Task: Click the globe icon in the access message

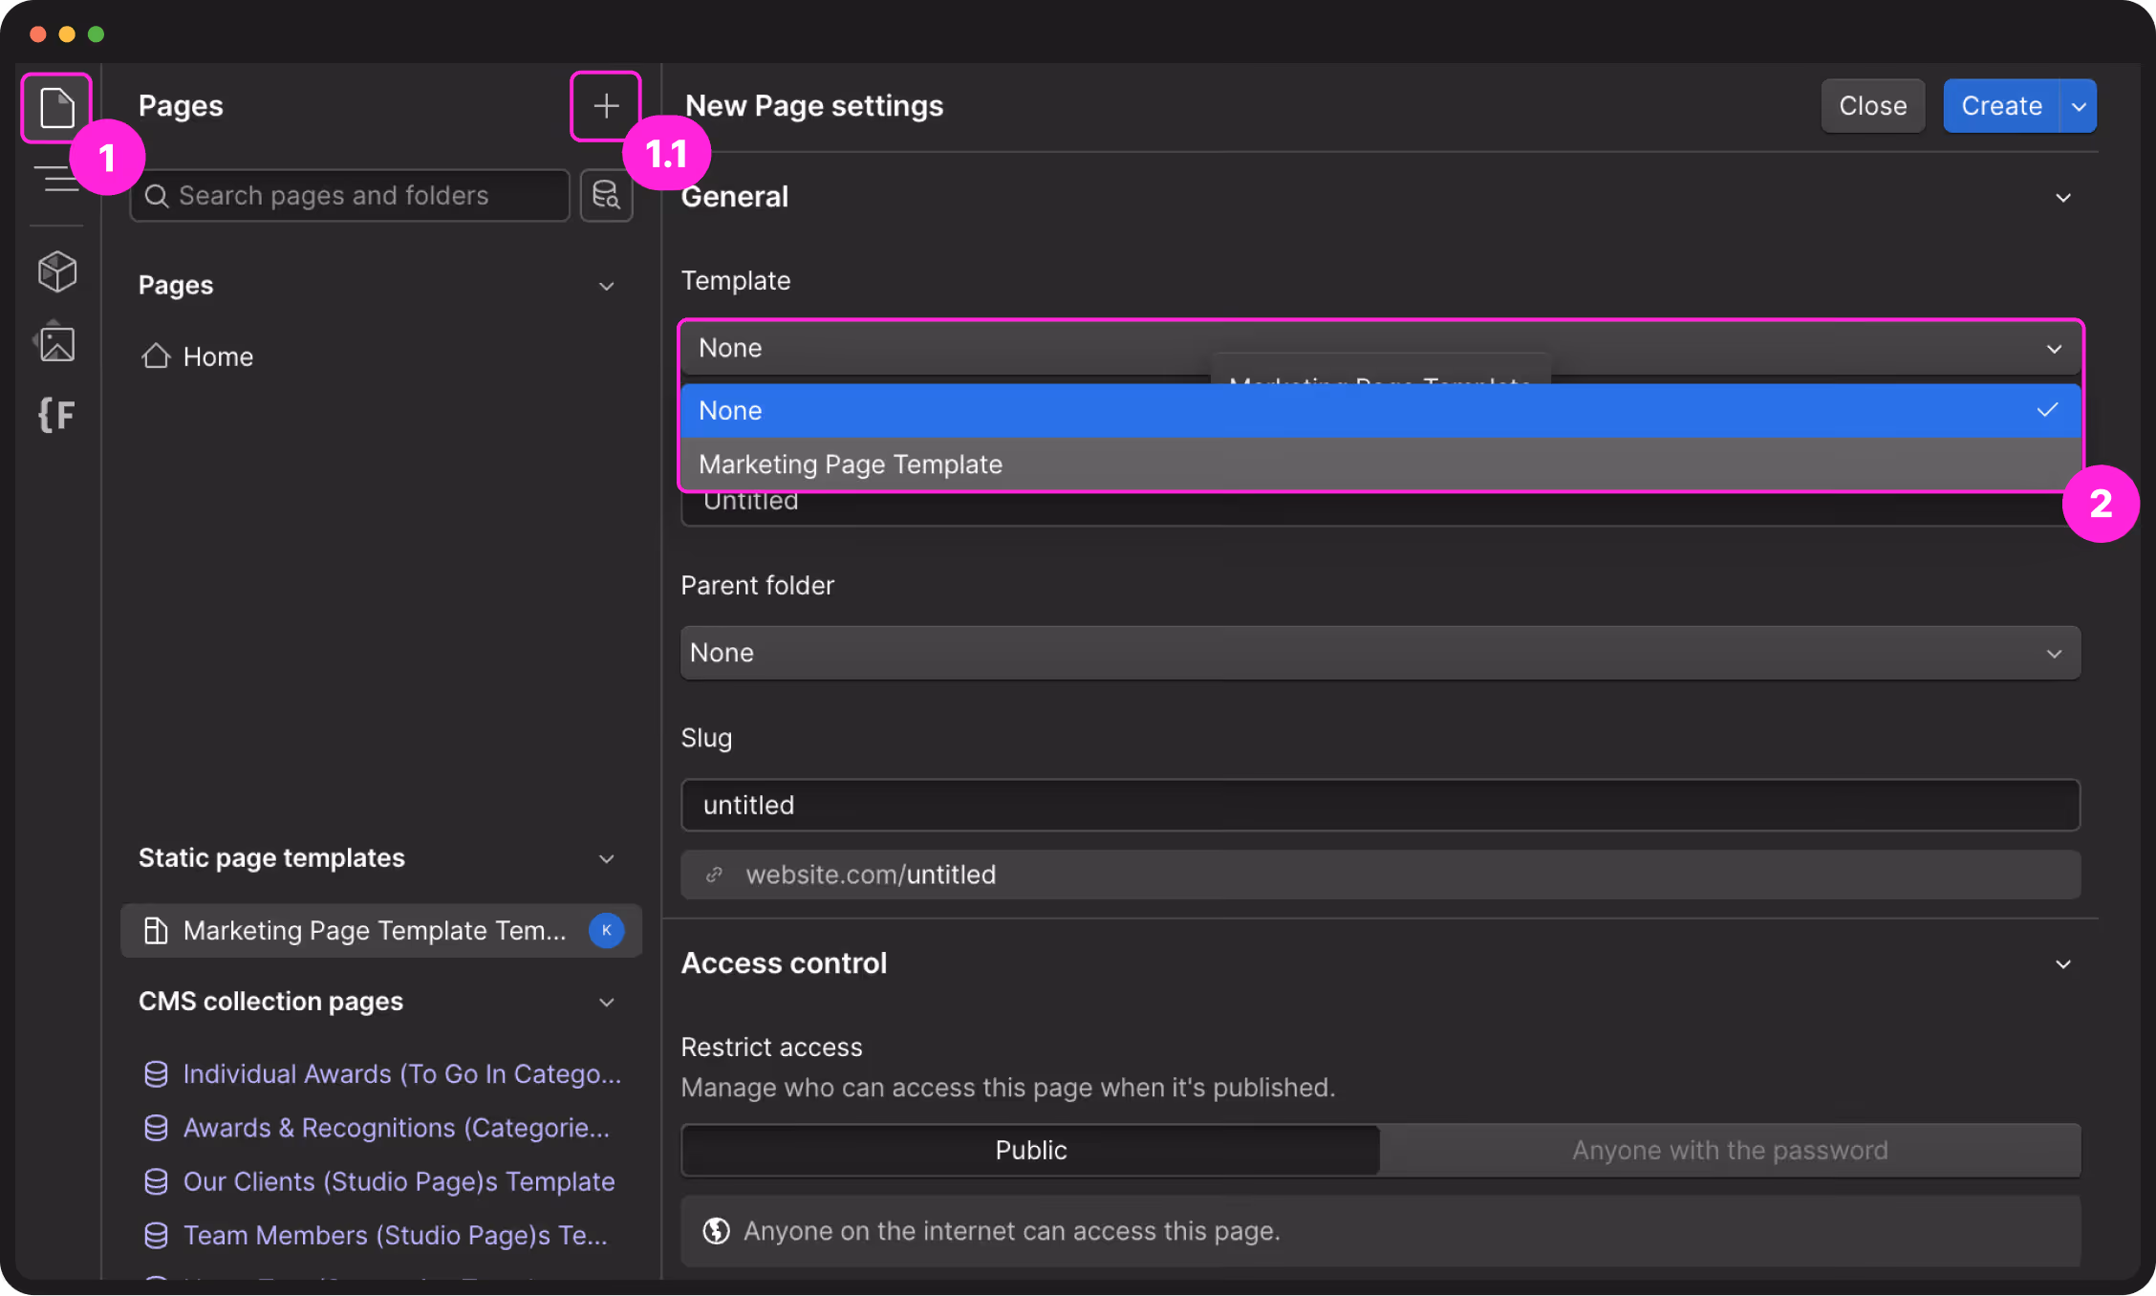Action: click(x=716, y=1231)
